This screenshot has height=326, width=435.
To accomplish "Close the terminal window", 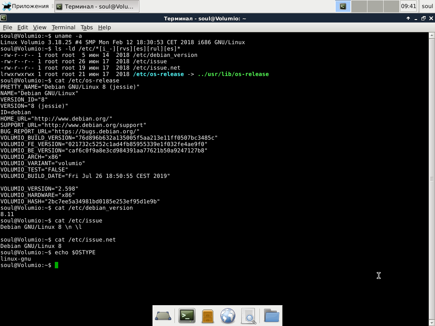I will 431,18.
